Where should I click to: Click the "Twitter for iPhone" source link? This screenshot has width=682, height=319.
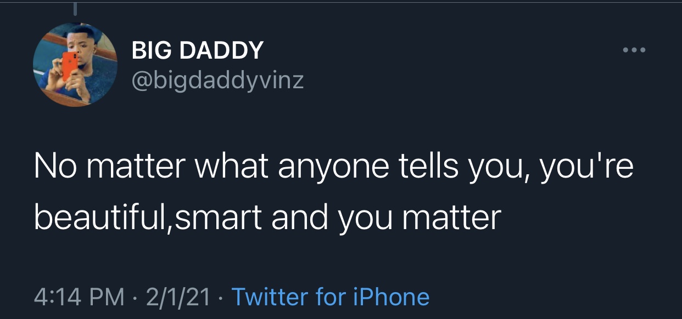pyautogui.click(x=331, y=297)
